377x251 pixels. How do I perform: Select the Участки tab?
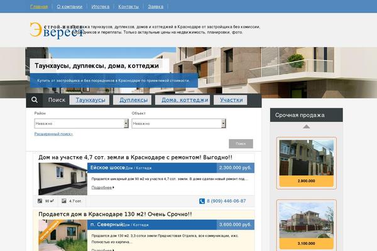click(x=231, y=100)
